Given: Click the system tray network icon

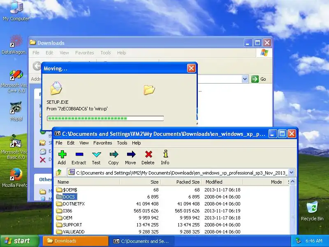Looking at the screenshot, I should [x=298, y=241].
